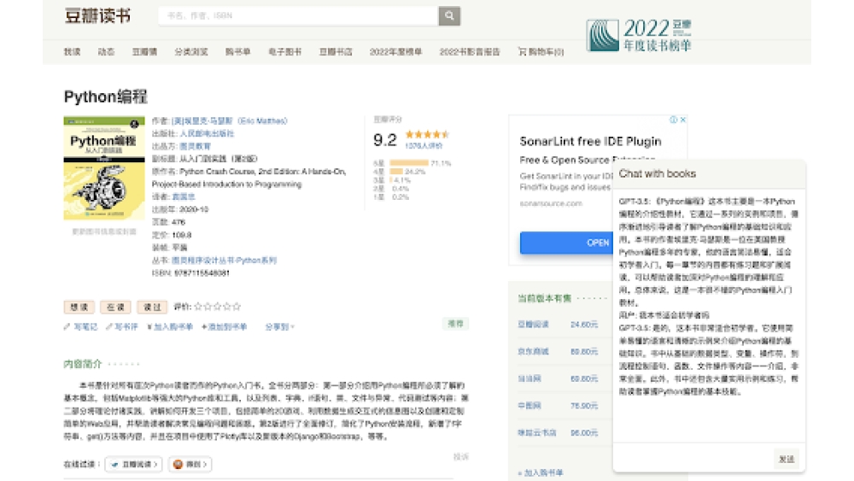Click the blue OPEN ad button
Screen dimensions: 854x481
[x=566, y=243]
